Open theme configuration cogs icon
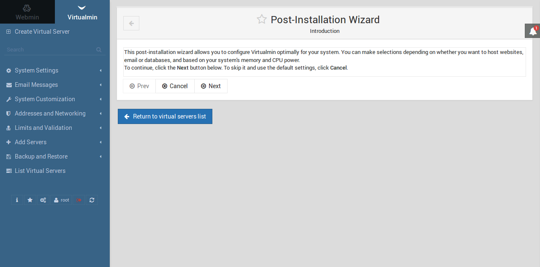540x267 pixels. (x=43, y=200)
